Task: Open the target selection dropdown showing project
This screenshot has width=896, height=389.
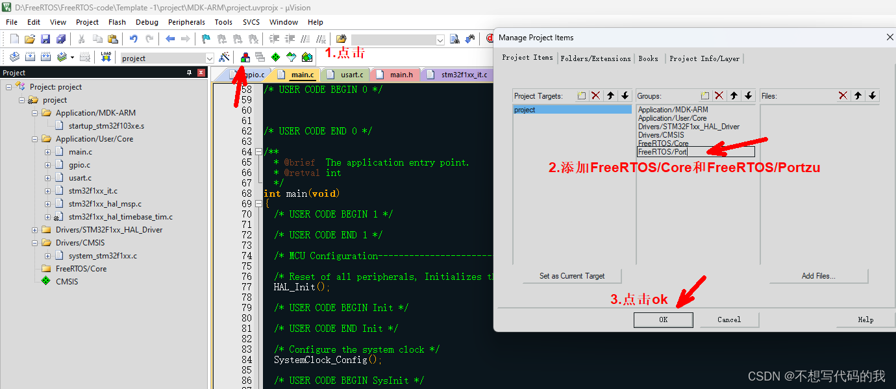Action: coord(209,58)
